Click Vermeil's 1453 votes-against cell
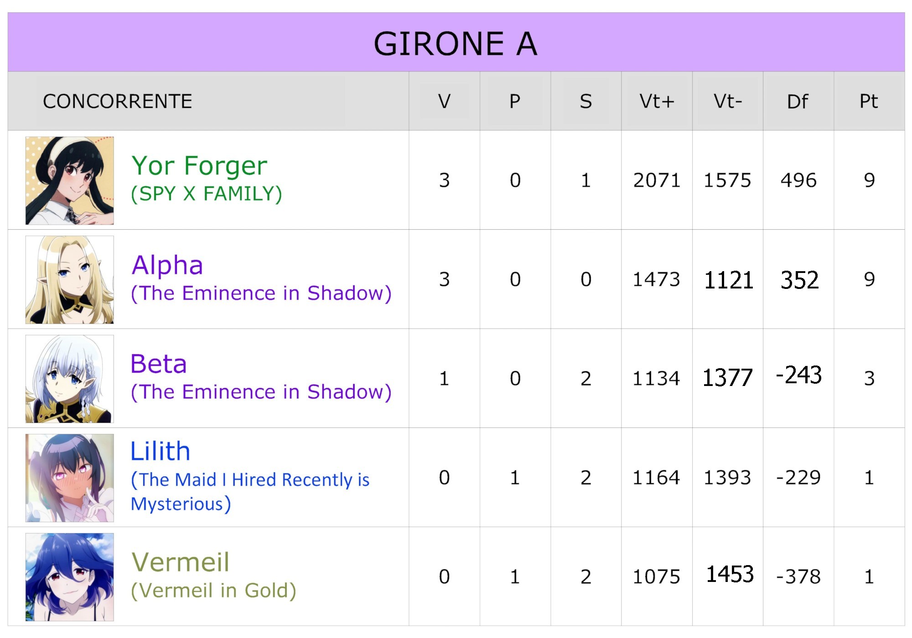This screenshot has width=912, height=638. pyautogui.click(x=730, y=574)
